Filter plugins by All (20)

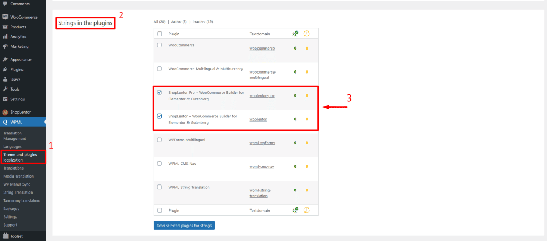159,21
